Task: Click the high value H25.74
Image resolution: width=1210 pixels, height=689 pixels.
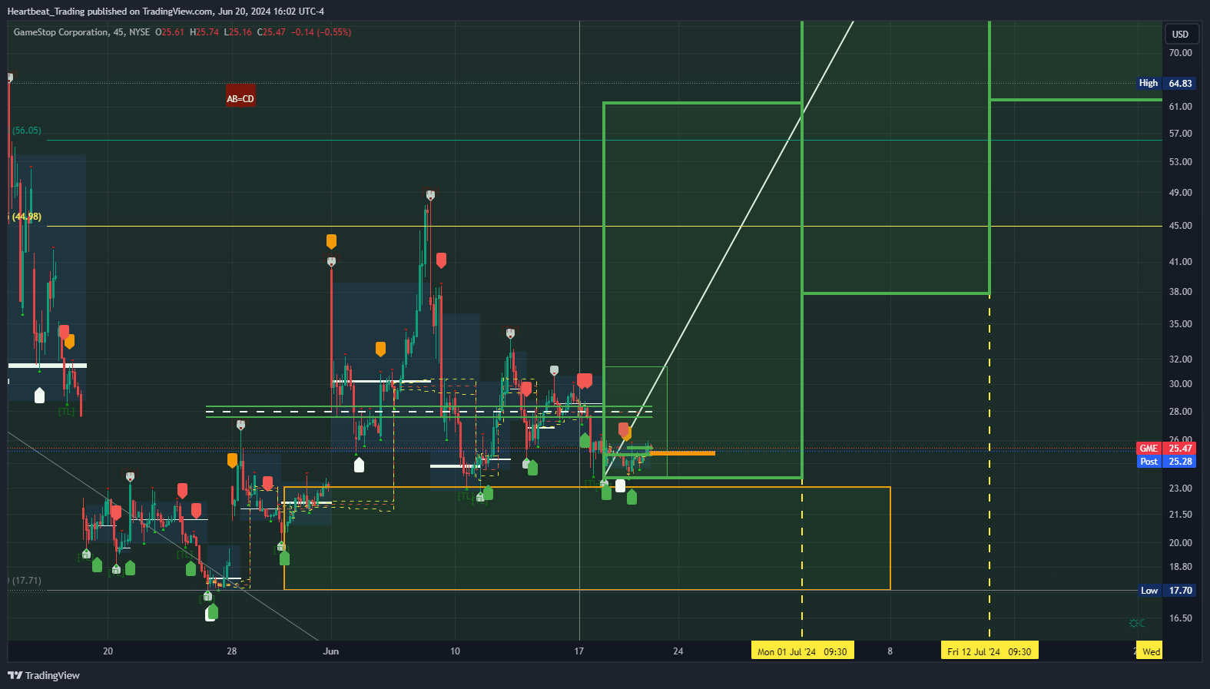Action: coord(204,32)
